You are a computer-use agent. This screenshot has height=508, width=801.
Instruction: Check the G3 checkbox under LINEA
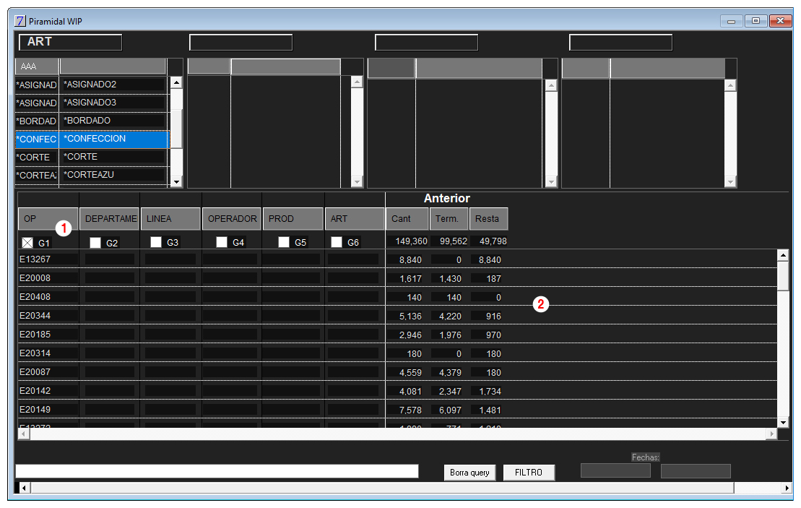(x=156, y=242)
